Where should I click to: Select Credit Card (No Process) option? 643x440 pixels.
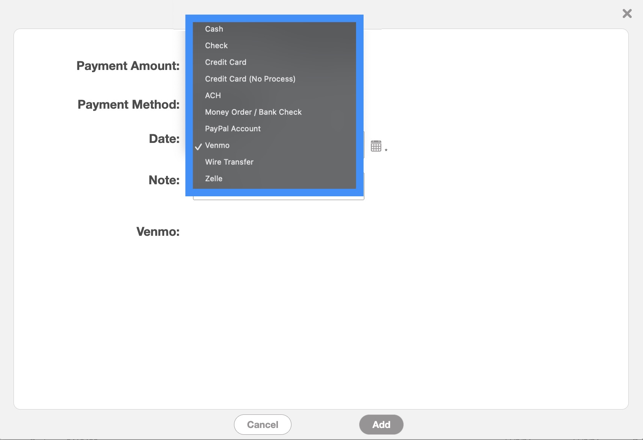pyautogui.click(x=250, y=79)
